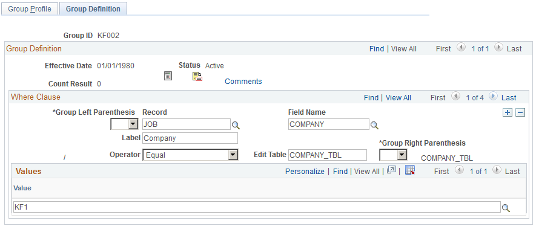Add a Where Clause row with plus

(508, 112)
